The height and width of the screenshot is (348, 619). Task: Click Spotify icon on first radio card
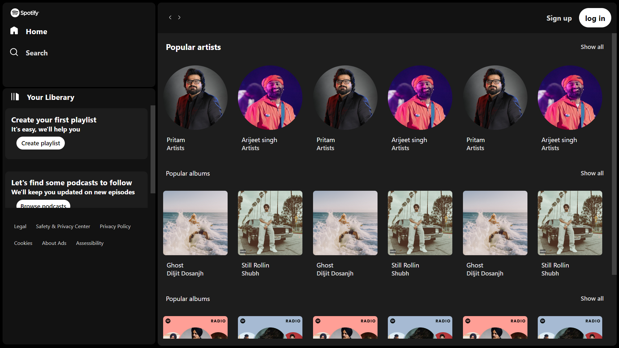168,321
